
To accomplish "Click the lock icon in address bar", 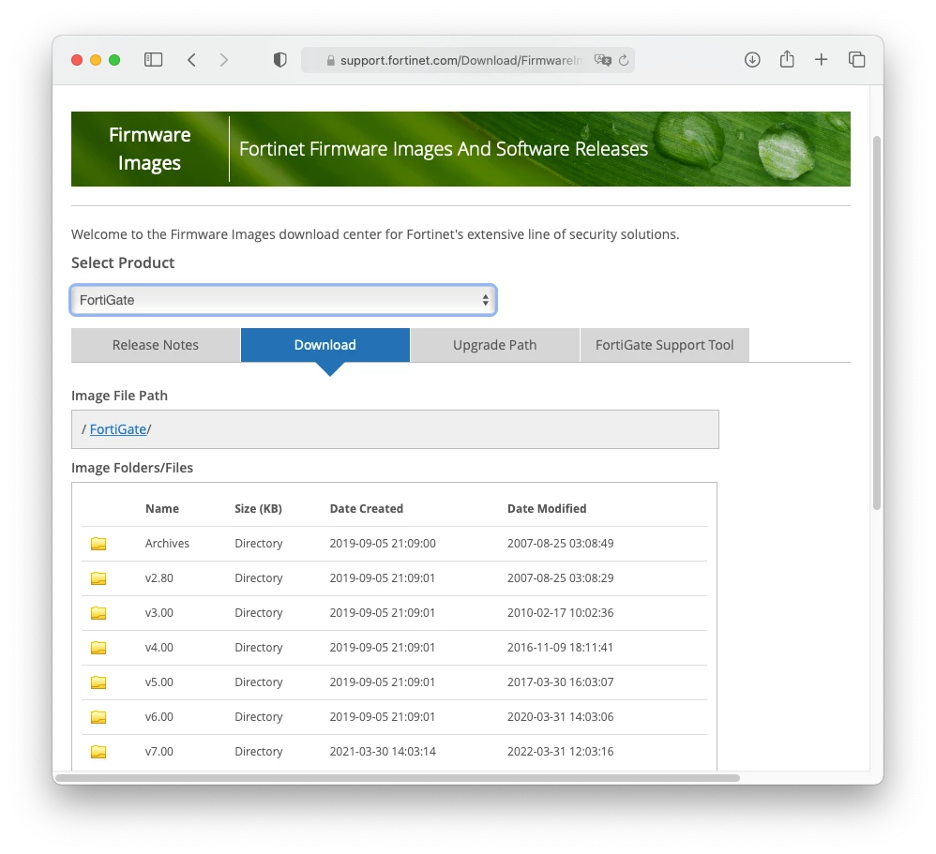I will (x=330, y=60).
